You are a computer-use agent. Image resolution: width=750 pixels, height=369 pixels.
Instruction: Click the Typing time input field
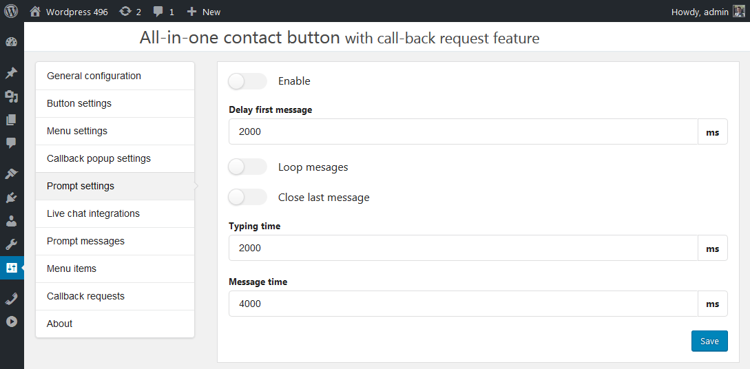pos(463,248)
